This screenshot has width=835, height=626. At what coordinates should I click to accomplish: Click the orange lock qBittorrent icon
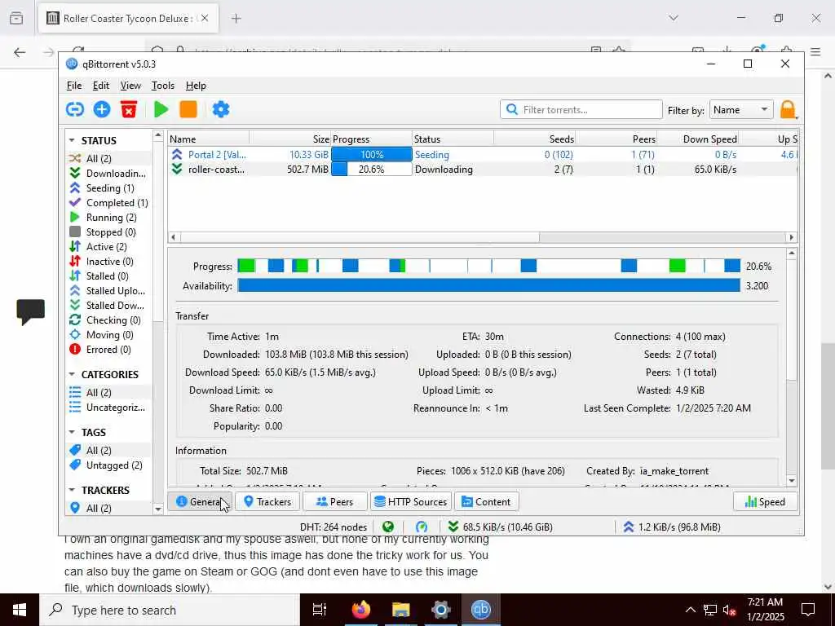click(x=788, y=110)
